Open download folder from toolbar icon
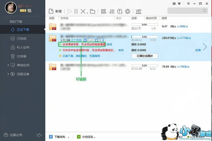 click(92, 11)
